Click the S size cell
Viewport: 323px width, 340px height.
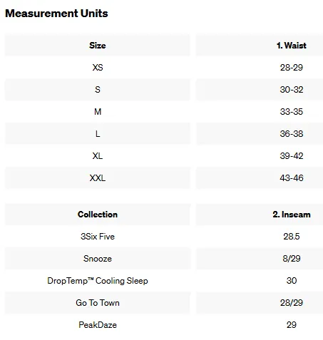point(98,90)
